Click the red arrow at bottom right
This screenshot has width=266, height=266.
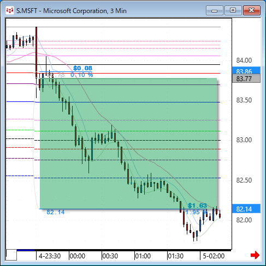(x=255, y=255)
